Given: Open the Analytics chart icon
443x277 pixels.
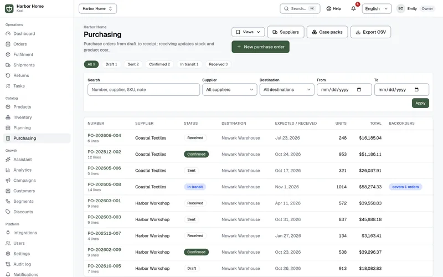Looking at the screenshot, I should click(8, 170).
